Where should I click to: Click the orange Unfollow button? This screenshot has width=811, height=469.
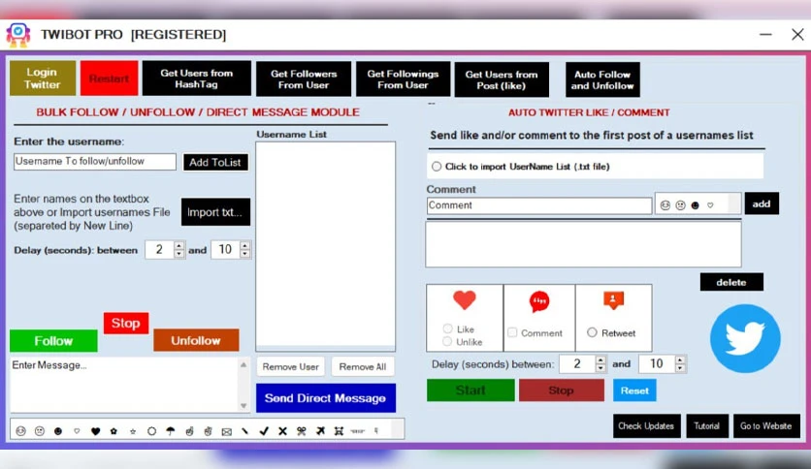click(196, 340)
